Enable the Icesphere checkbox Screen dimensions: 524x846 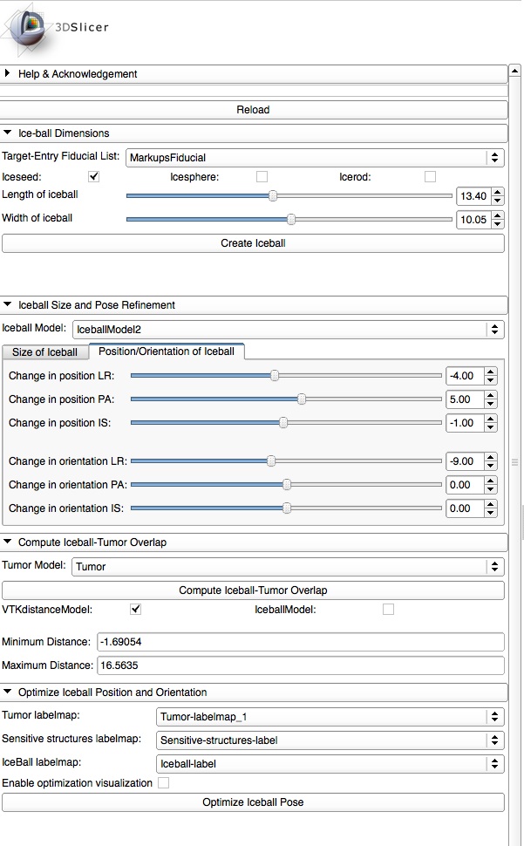[x=262, y=177]
